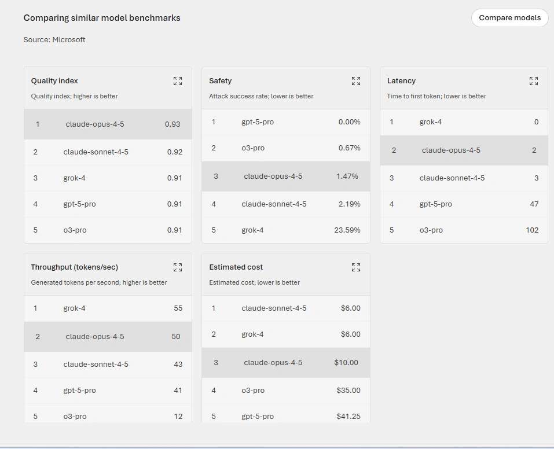Select grok-4 row in Latency table
554x449 pixels.
464,122
